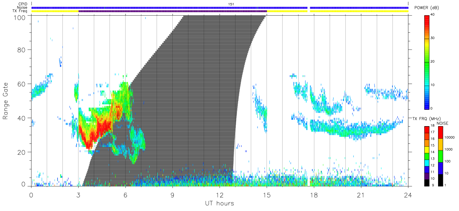The image size is (459, 211).
Task: Click x-axis tick label "6"
Action: 125,195
